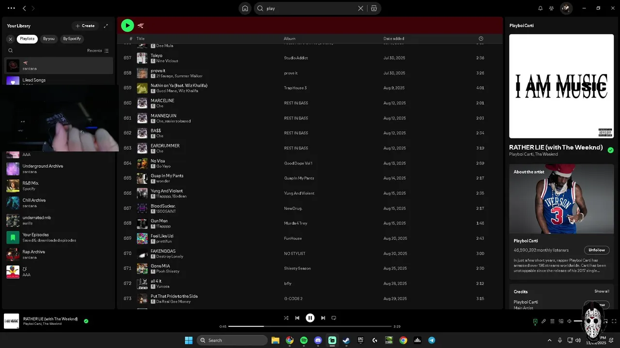Open the Underground Archive playlist
The width and height of the screenshot is (620, 348).
(59, 169)
